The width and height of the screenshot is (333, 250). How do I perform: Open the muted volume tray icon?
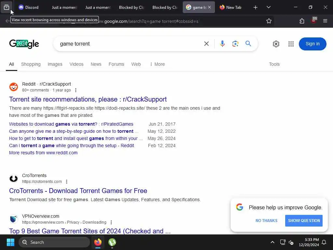[x=291, y=242]
